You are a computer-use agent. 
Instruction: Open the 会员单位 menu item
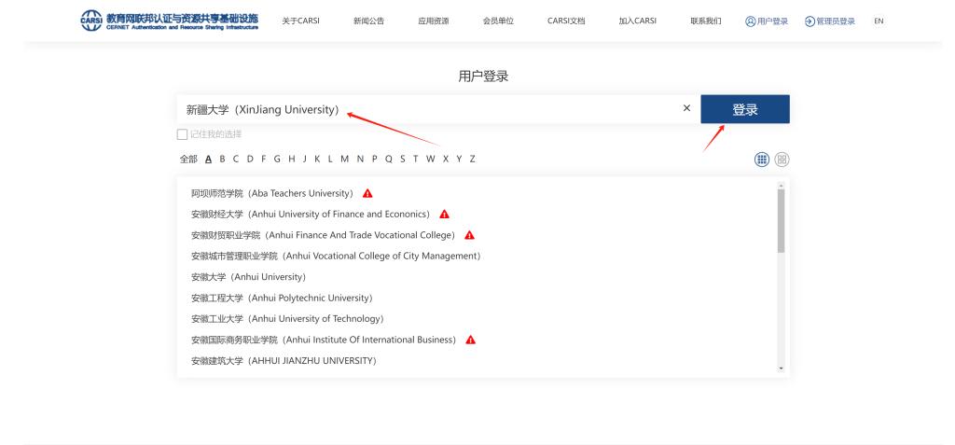pos(498,21)
